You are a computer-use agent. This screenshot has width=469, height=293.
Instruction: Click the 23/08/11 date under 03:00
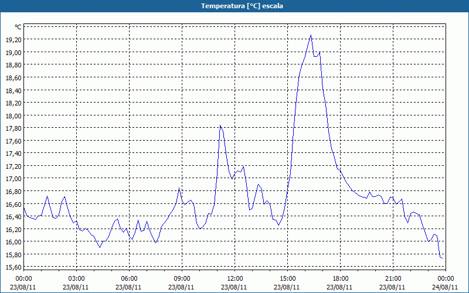coord(76,287)
